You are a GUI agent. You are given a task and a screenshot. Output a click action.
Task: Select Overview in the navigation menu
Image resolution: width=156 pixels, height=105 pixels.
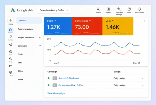(29, 21)
